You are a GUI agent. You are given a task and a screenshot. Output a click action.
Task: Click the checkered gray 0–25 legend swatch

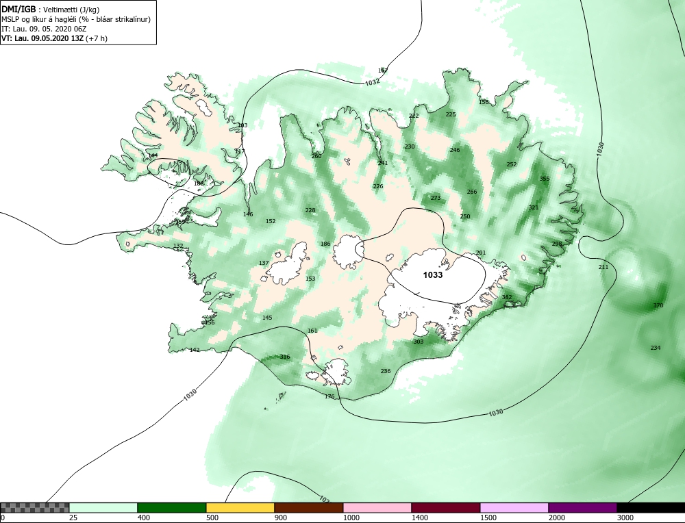coord(34,508)
